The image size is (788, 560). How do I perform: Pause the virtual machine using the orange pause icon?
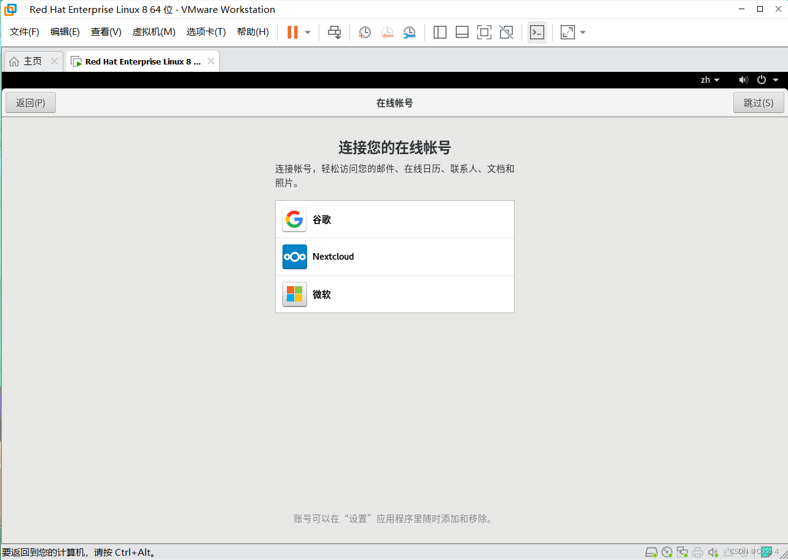[292, 32]
